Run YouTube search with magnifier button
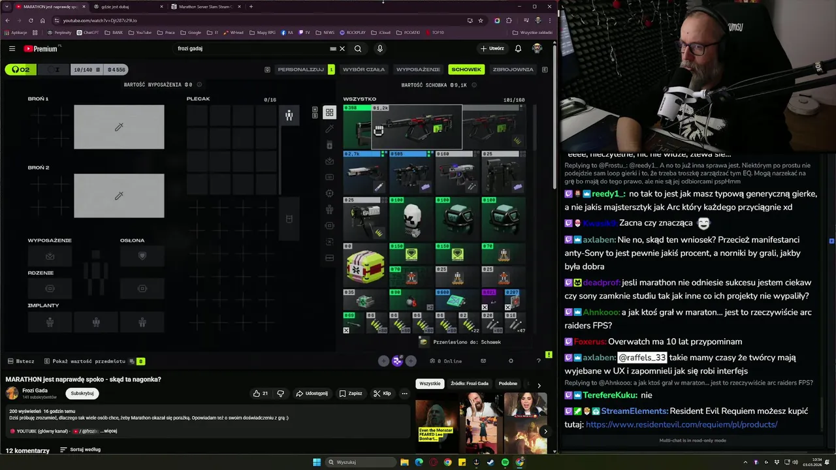836x470 pixels. 358,48
